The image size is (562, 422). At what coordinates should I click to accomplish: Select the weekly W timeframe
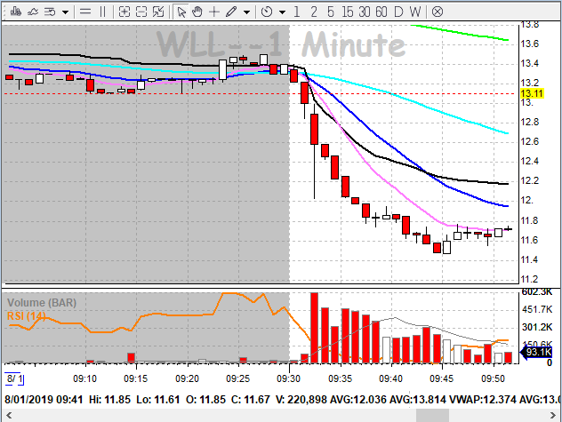coord(416,12)
